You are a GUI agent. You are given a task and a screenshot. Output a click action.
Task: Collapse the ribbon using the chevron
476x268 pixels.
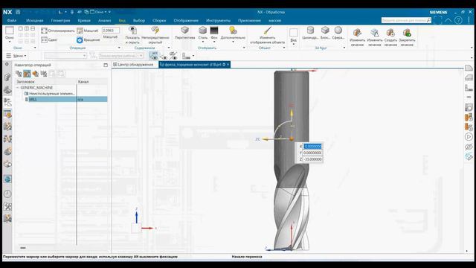(x=448, y=20)
